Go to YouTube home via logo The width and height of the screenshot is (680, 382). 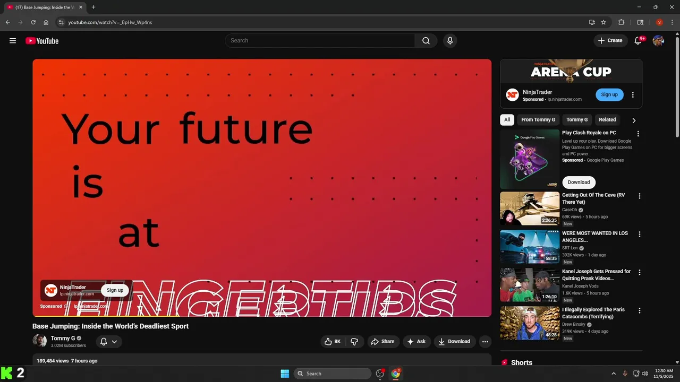(42, 41)
